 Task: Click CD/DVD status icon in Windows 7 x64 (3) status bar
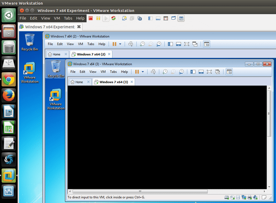[x=232, y=197]
